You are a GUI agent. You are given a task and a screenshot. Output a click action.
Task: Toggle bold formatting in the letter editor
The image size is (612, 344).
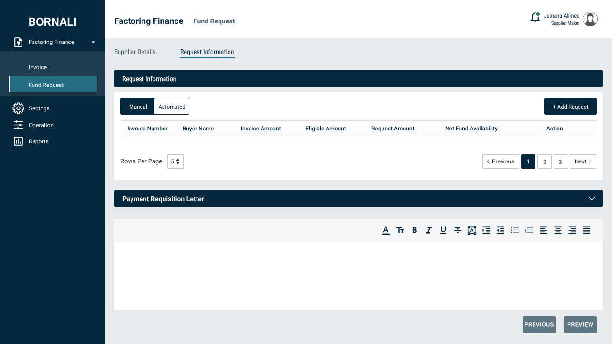(415, 230)
